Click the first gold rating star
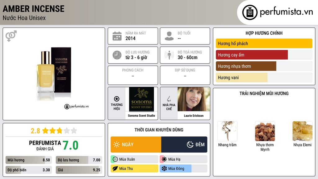The width and height of the screenshot is (318, 179). click(x=45, y=131)
